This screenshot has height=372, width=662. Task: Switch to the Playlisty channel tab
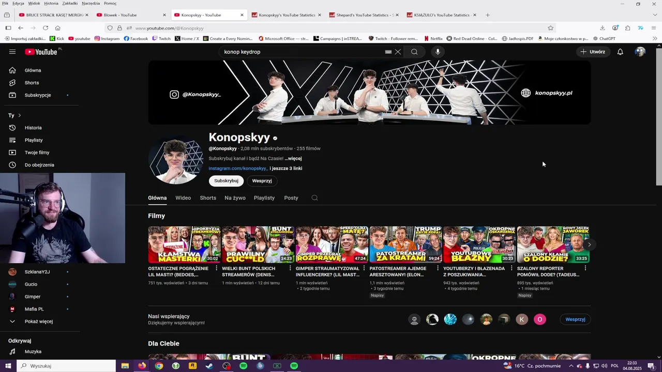click(x=264, y=198)
